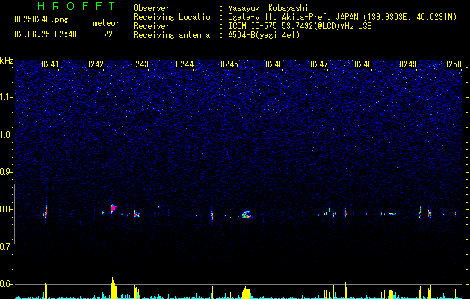Click the meteor echo near 0241

point(46,211)
